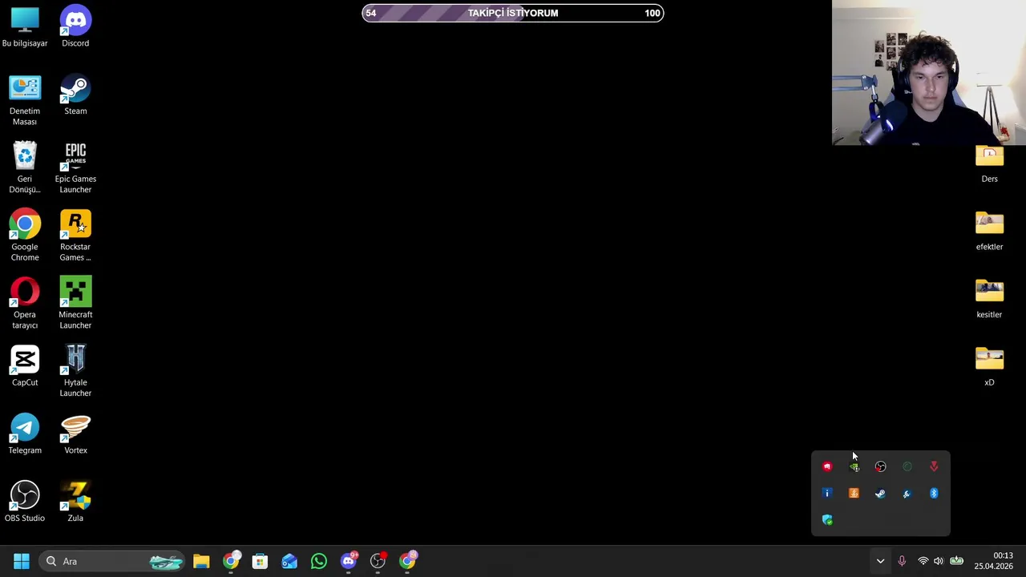Select the Epic Games Launcher desktop shortcut
Screen dimensions: 1026x577
[75, 168]
